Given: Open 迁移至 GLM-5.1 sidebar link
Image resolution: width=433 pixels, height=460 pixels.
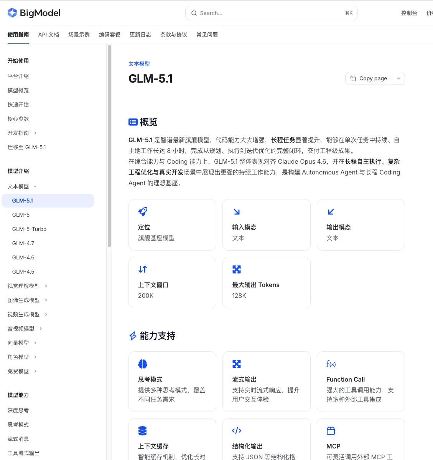Looking at the screenshot, I should click(26, 147).
